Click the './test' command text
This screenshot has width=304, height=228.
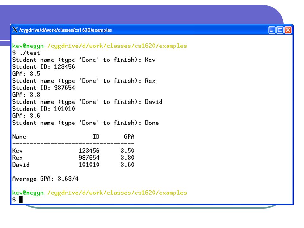click(30, 53)
